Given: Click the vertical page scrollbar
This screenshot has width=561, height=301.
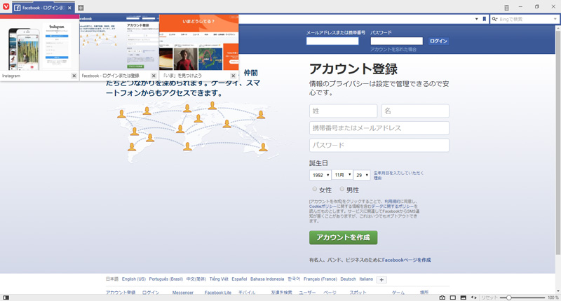Looking at the screenshot, I should click(x=557, y=143).
